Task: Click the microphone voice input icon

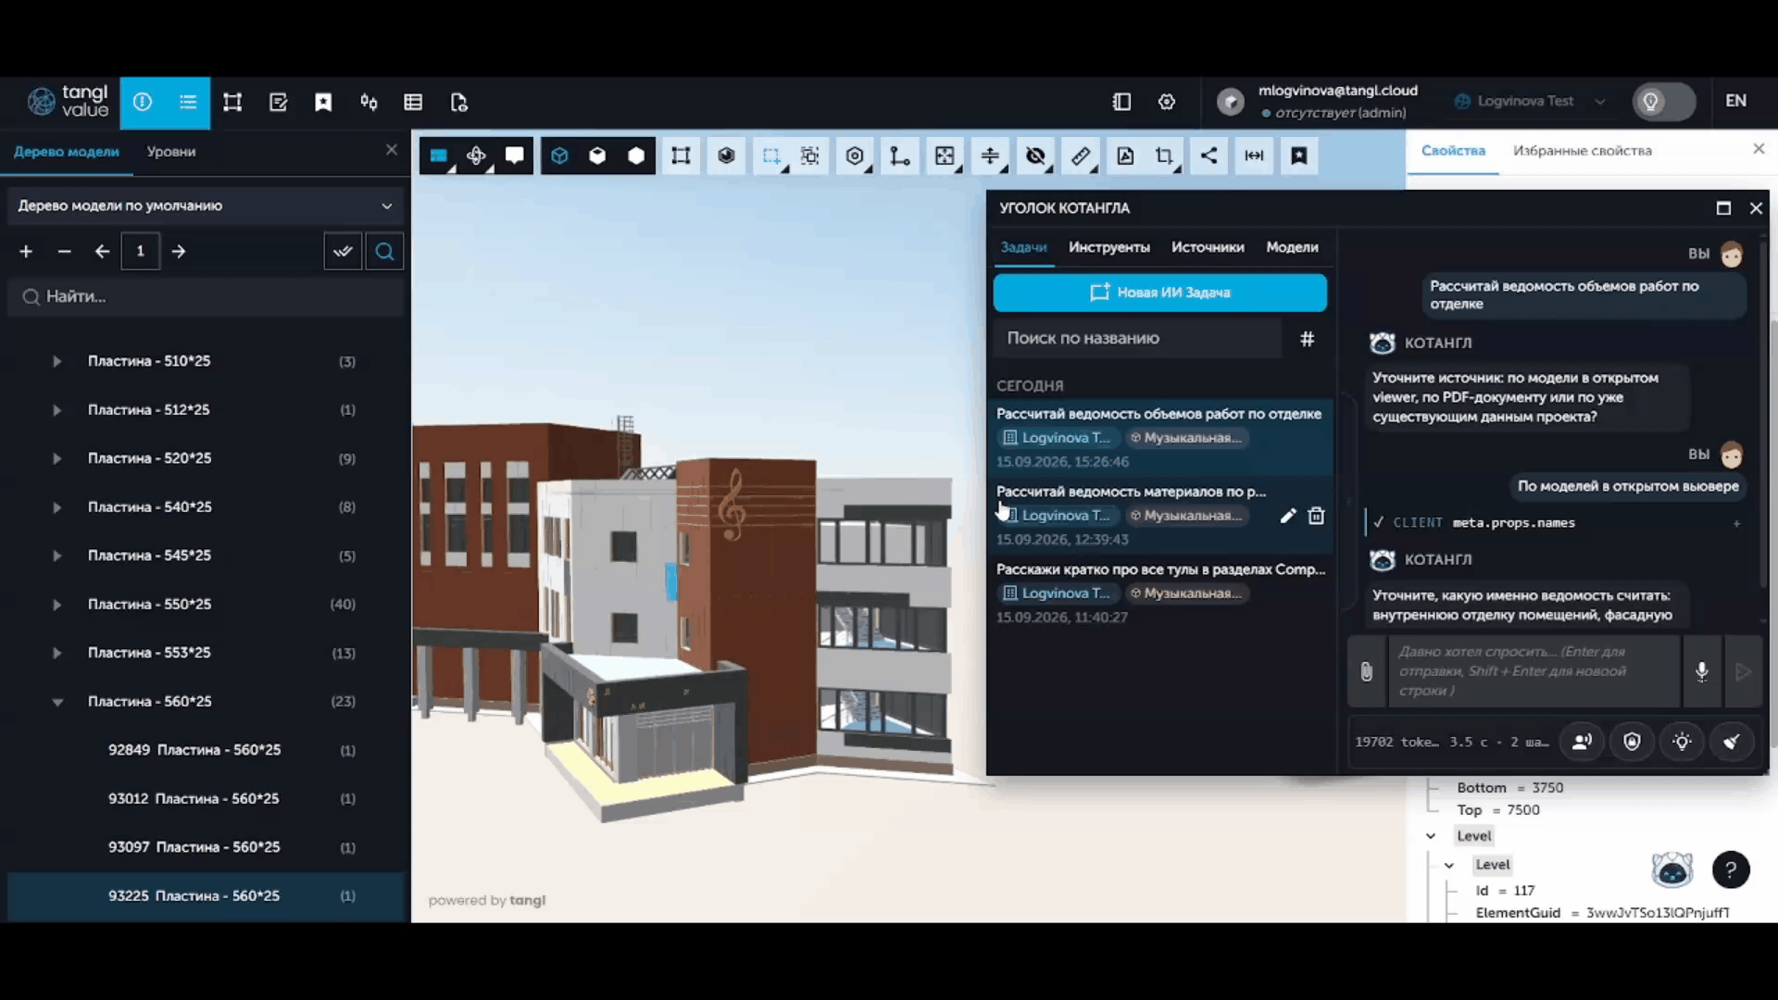Action: point(1701,671)
